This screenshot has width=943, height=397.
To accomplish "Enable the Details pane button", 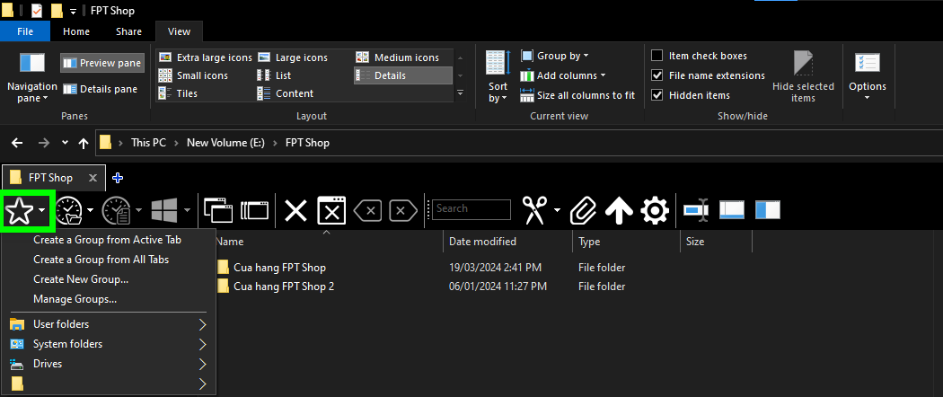I will [x=100, y=89].
